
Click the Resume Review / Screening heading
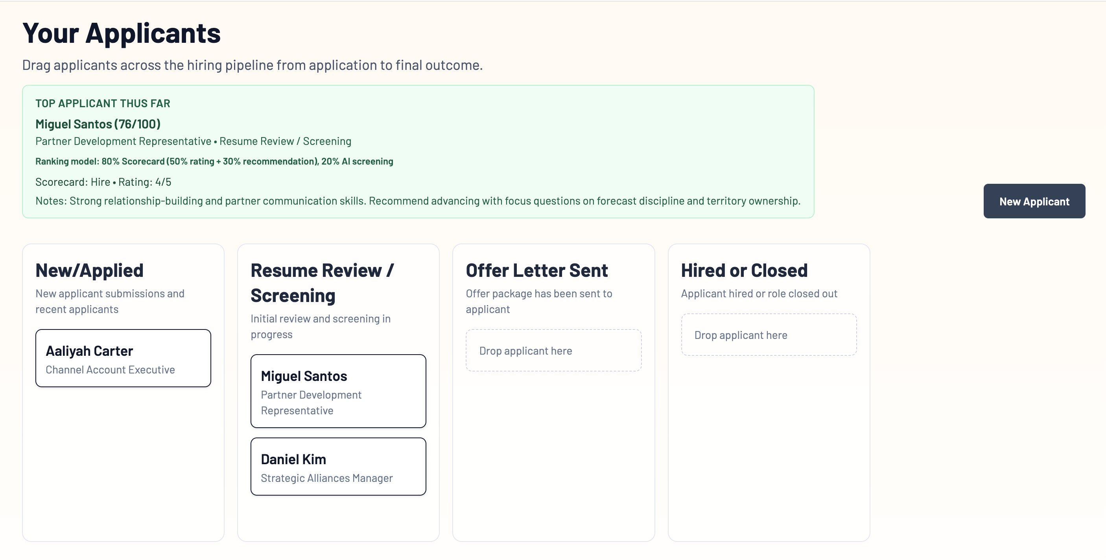coord(322,283)
